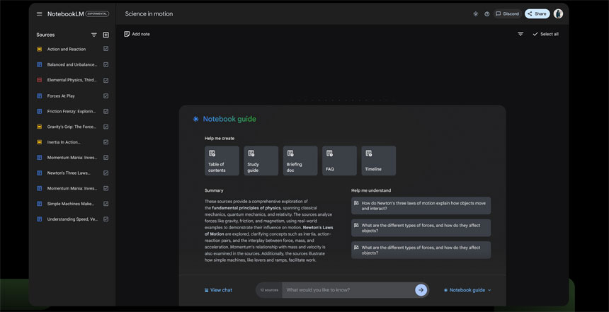Create a Study guide
Viewport: 609px width, 312px height.
pyautogui.click(x=261, y=161)
